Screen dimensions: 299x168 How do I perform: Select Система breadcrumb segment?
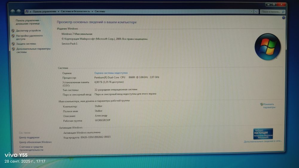pos(100,11)
